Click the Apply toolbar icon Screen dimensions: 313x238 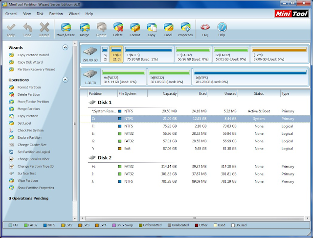click(x=11, y=29)
